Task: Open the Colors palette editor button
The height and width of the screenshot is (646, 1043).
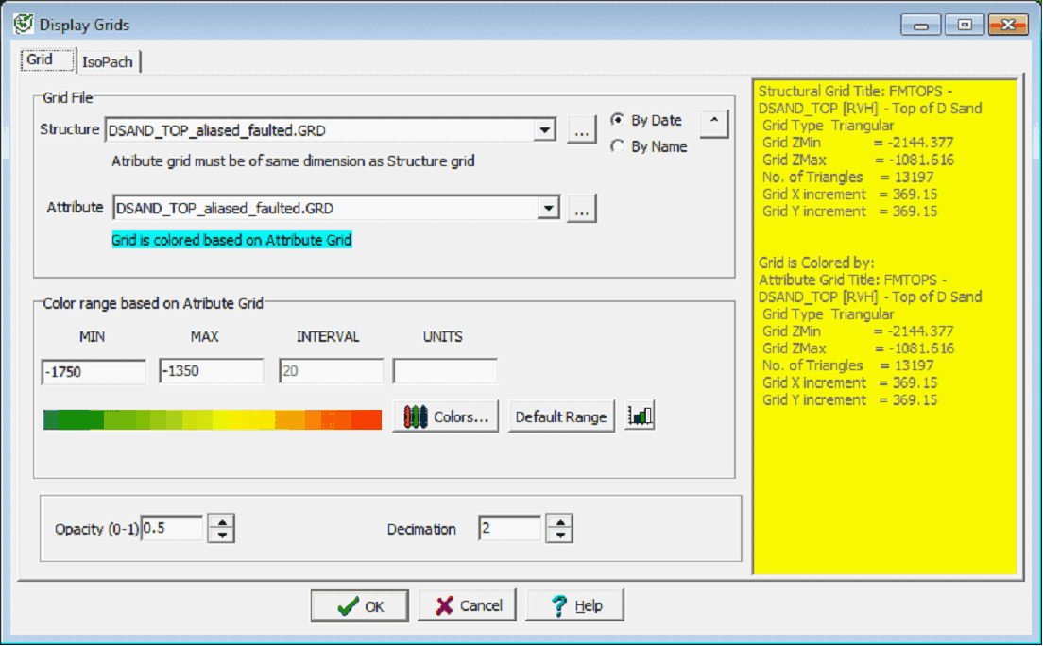Action: pyautogui.click(x=445, y=416)
